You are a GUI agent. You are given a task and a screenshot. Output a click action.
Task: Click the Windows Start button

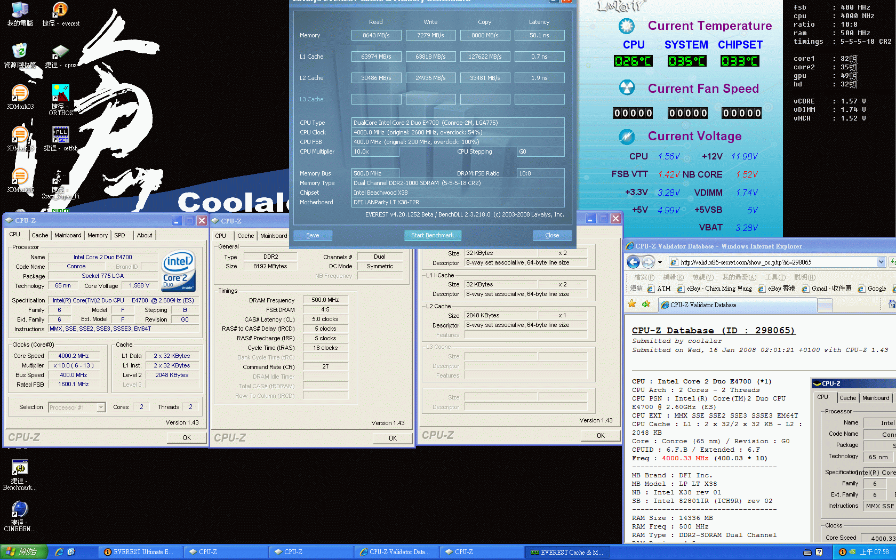coord(24,552)
